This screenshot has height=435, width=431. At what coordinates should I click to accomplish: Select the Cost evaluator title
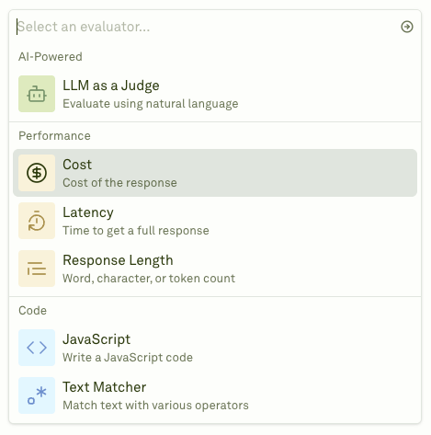point(77,165)
